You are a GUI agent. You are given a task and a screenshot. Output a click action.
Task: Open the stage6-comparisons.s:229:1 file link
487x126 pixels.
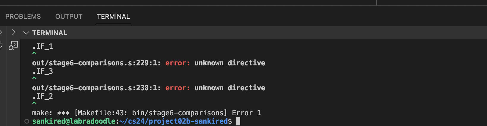(96, 63)
